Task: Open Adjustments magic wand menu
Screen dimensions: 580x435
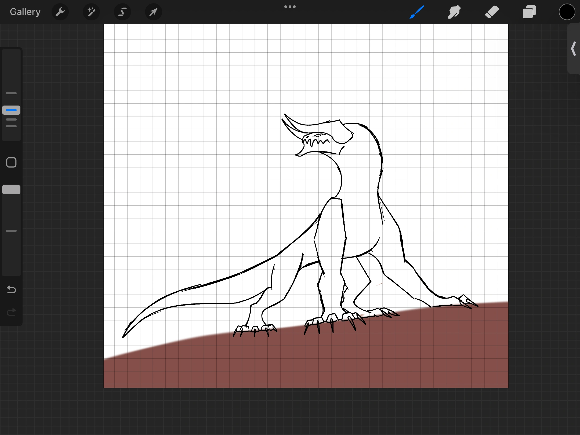Action: tap(91, 12)
